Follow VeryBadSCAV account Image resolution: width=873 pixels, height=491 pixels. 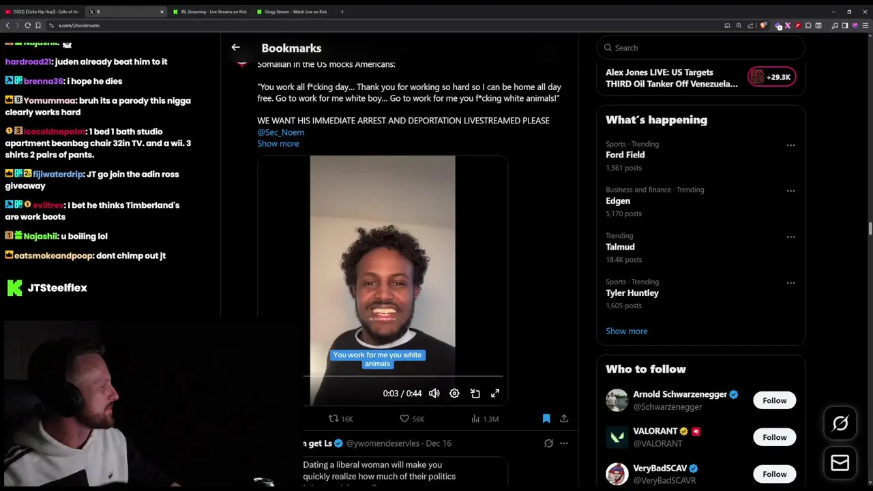click(775, 474)
